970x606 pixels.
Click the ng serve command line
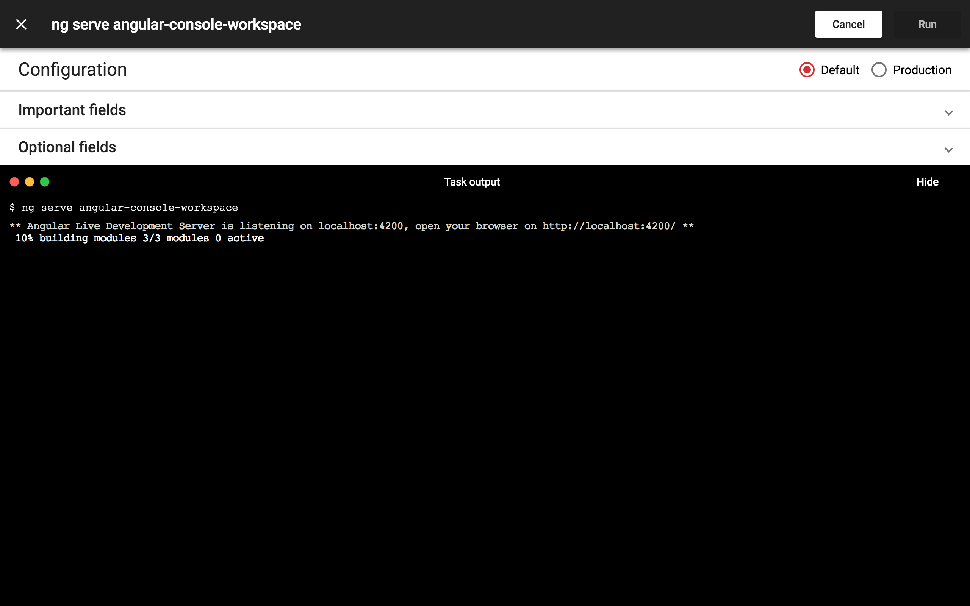click(x=124, y=208)
